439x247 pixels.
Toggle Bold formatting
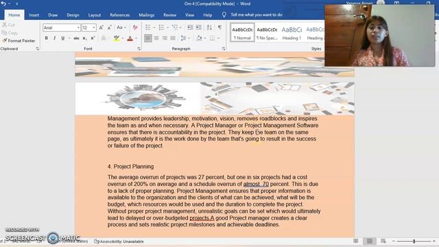click(x=46, y=38)
